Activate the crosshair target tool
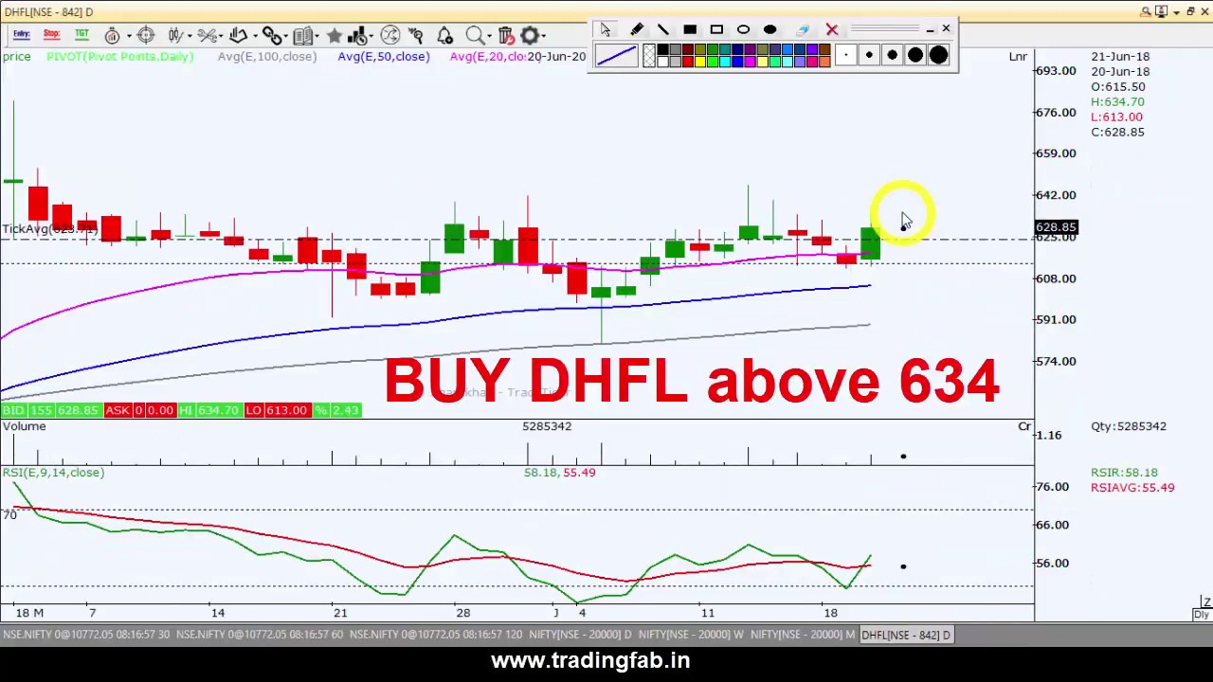 tap(146, 35)
